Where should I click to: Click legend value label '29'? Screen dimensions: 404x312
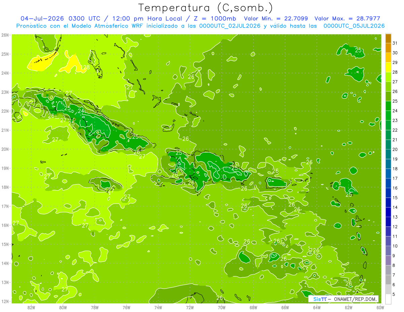(395, 62)
